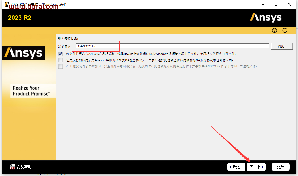Open the 安装帮助 help link
Image resolution: width=298 pixels, height=176 pixels.
pos(24,167)
